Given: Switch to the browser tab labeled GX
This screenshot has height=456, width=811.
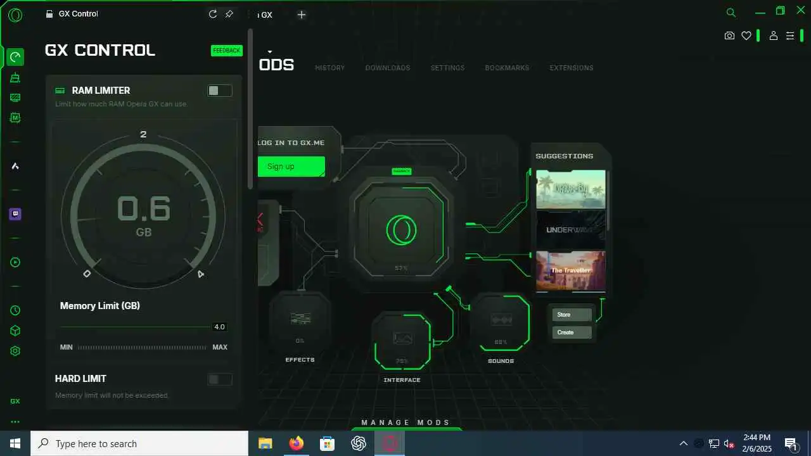Looking at the screenshot, I should tap(266, 15).
